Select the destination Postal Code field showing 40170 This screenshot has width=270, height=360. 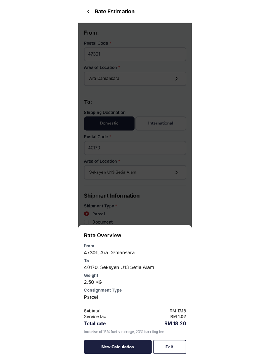click(135, 148)
